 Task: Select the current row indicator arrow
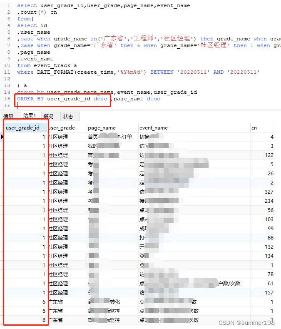[2, 137]
